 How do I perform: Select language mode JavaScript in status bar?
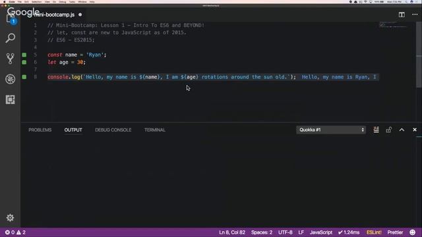(x=321, y=232)
